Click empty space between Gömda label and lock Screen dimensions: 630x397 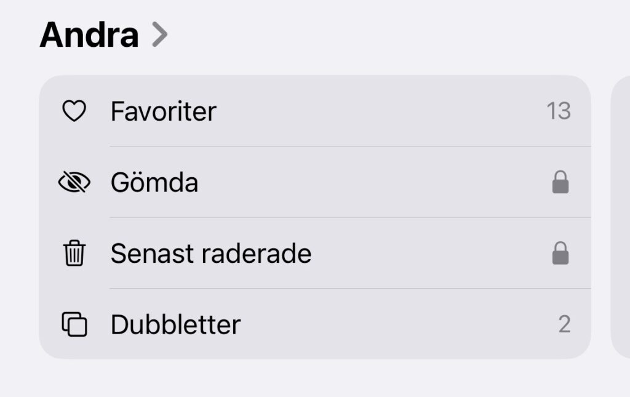(x=375, y=182)
